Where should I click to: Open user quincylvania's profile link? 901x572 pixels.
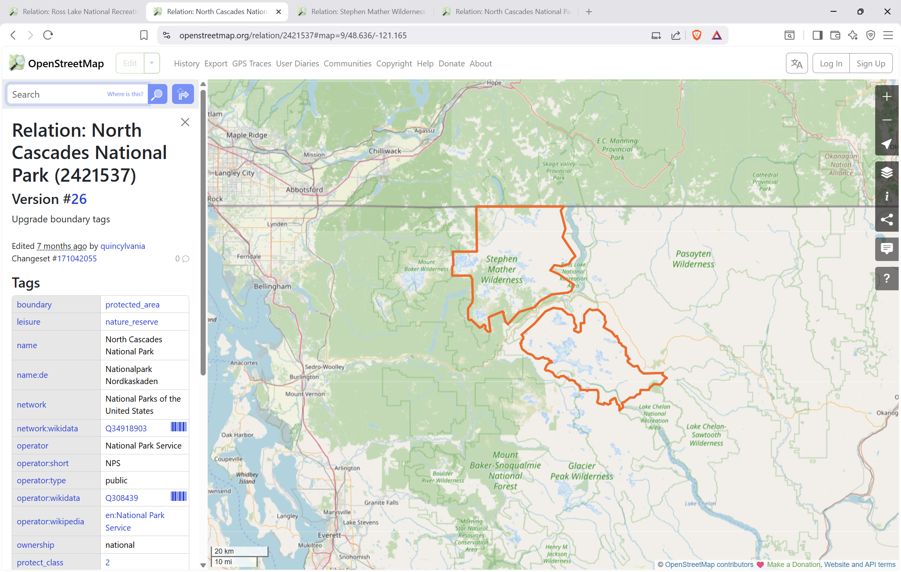(123, 246)
